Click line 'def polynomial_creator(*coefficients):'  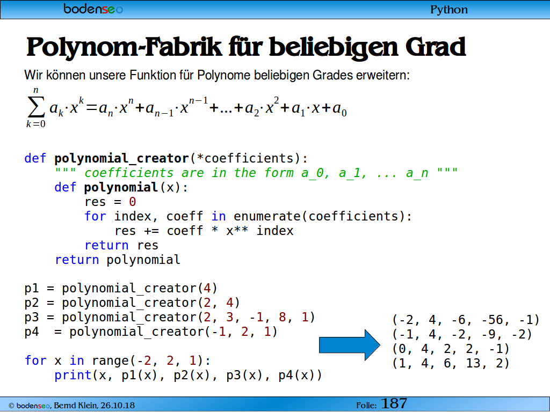pyautogui.click(x=166, y=158)
